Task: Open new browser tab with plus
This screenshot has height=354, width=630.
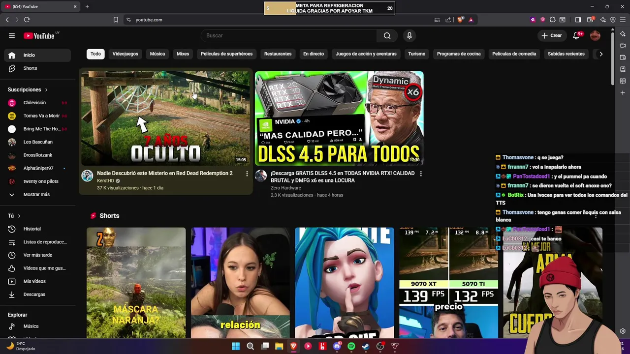Action: coord(87,6)
